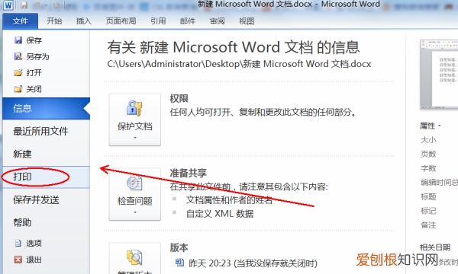The height and width of the screenshot is (274, 458).
Task: Click the 关闭 text in the sidebar
Action: (34, 89)
